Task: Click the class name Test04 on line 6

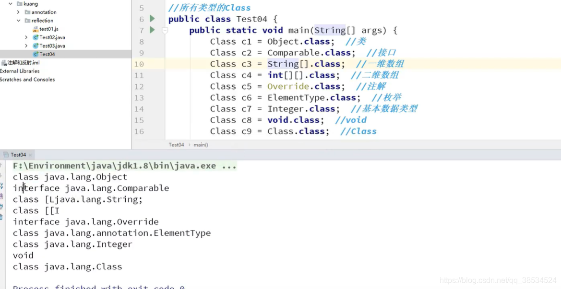Action: pos(251,19)
